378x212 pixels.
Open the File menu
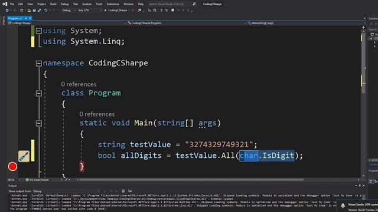[x=12, y=4]
